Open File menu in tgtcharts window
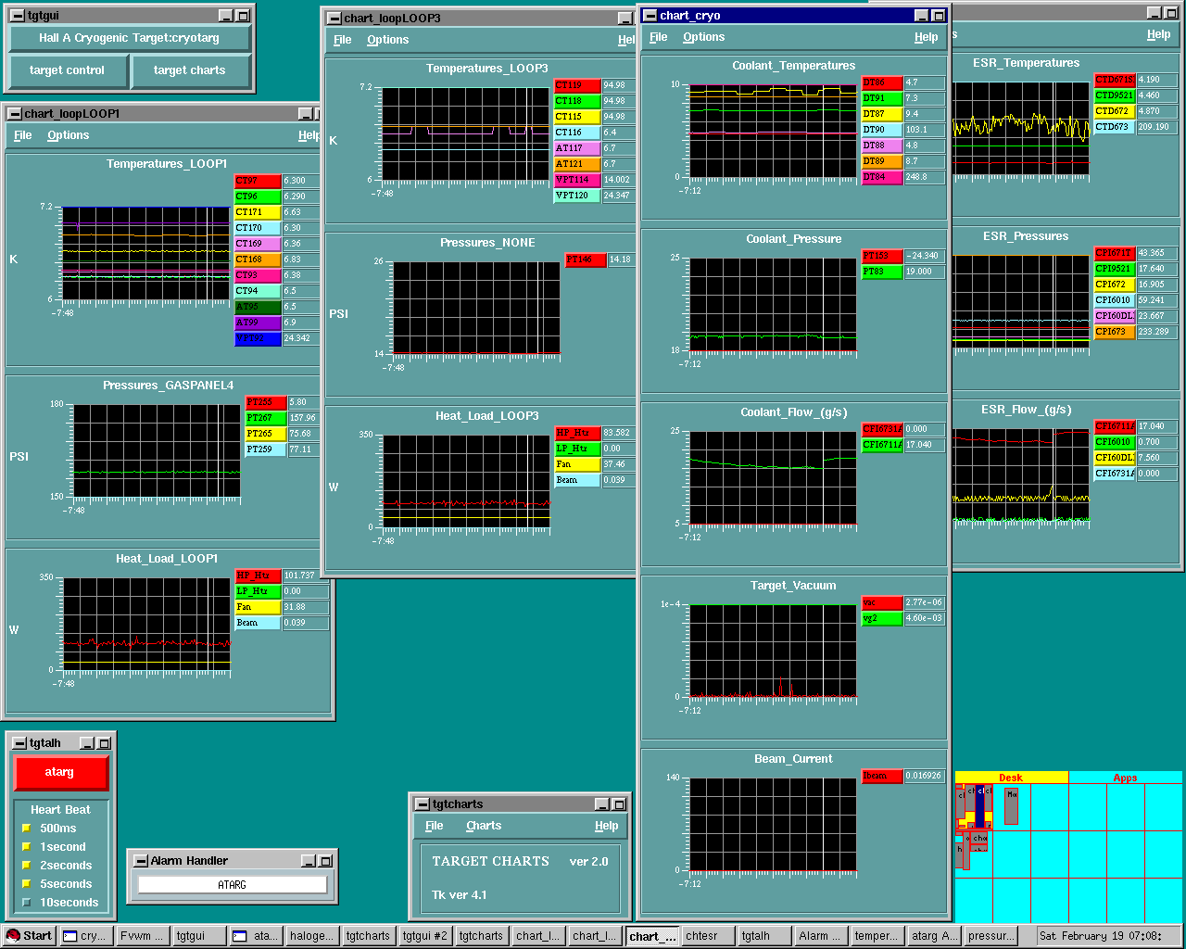This screenshot has height=949, width=1186. (435, 826)
